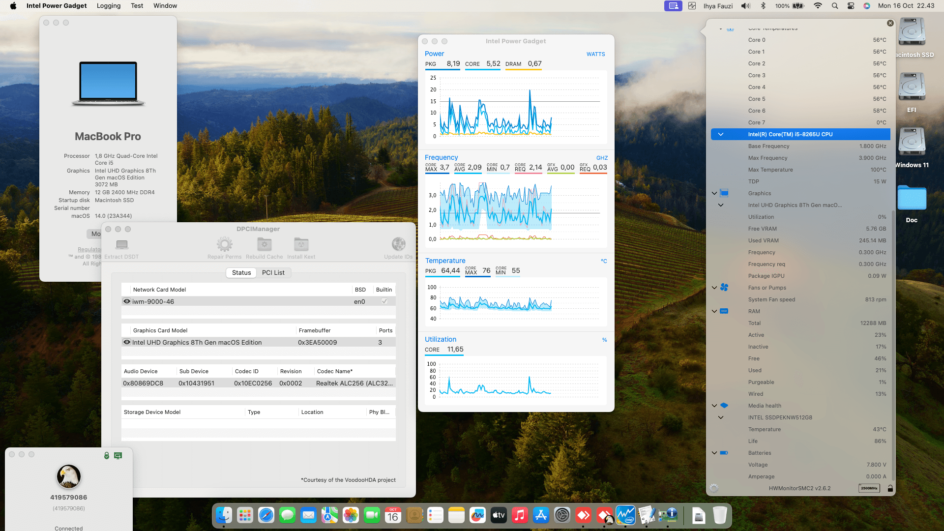Collapse the RAM section
The height and width of the screenshot is (531, 944).
tap(714, 311)
